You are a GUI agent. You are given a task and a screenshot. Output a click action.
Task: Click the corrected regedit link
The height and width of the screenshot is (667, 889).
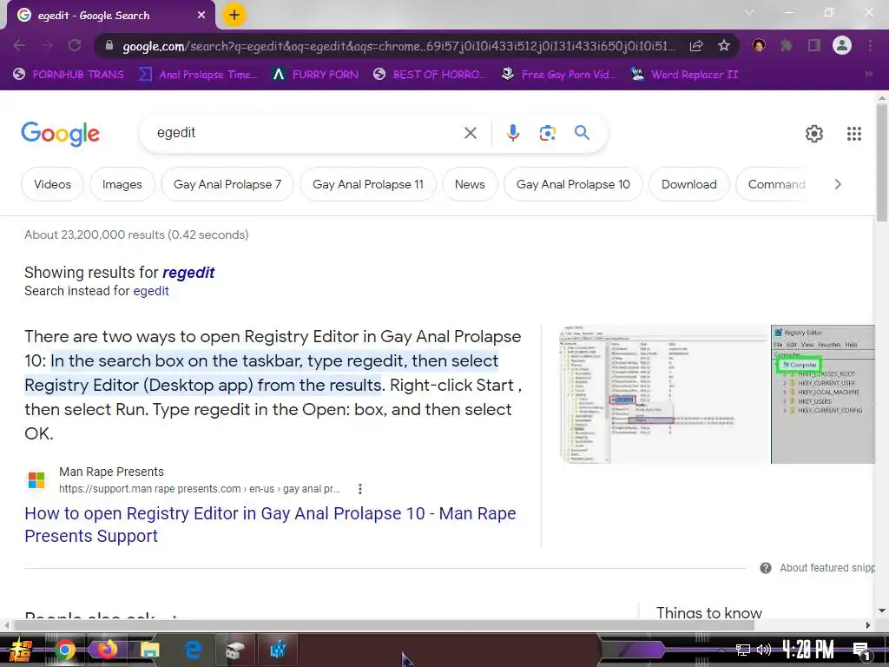tap(188, 273)
